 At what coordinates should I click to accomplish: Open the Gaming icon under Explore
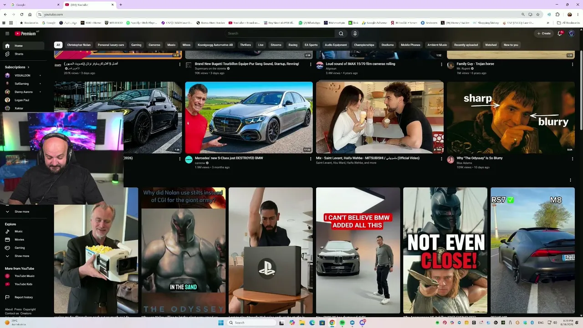tap(7, 248)
